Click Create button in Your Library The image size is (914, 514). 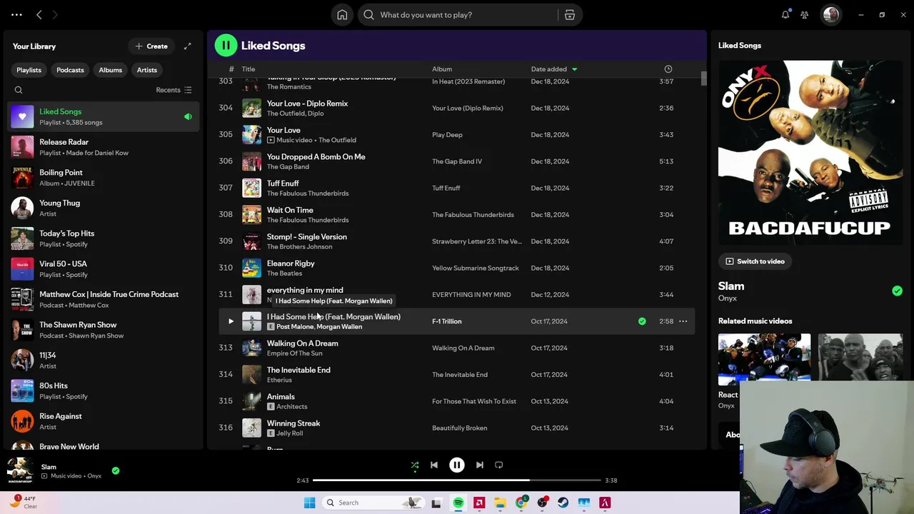tap(151, 46)
